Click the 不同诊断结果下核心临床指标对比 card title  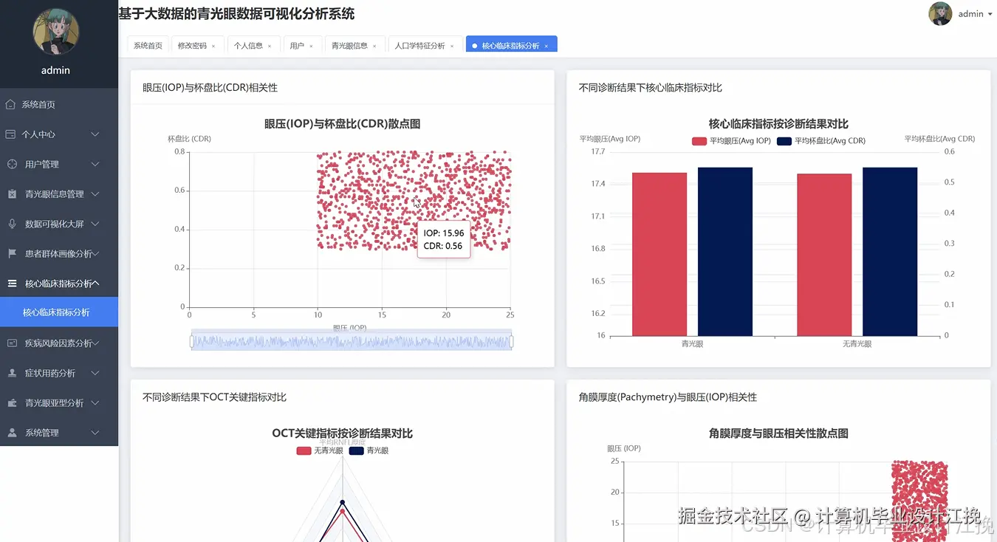click(651, 88)
